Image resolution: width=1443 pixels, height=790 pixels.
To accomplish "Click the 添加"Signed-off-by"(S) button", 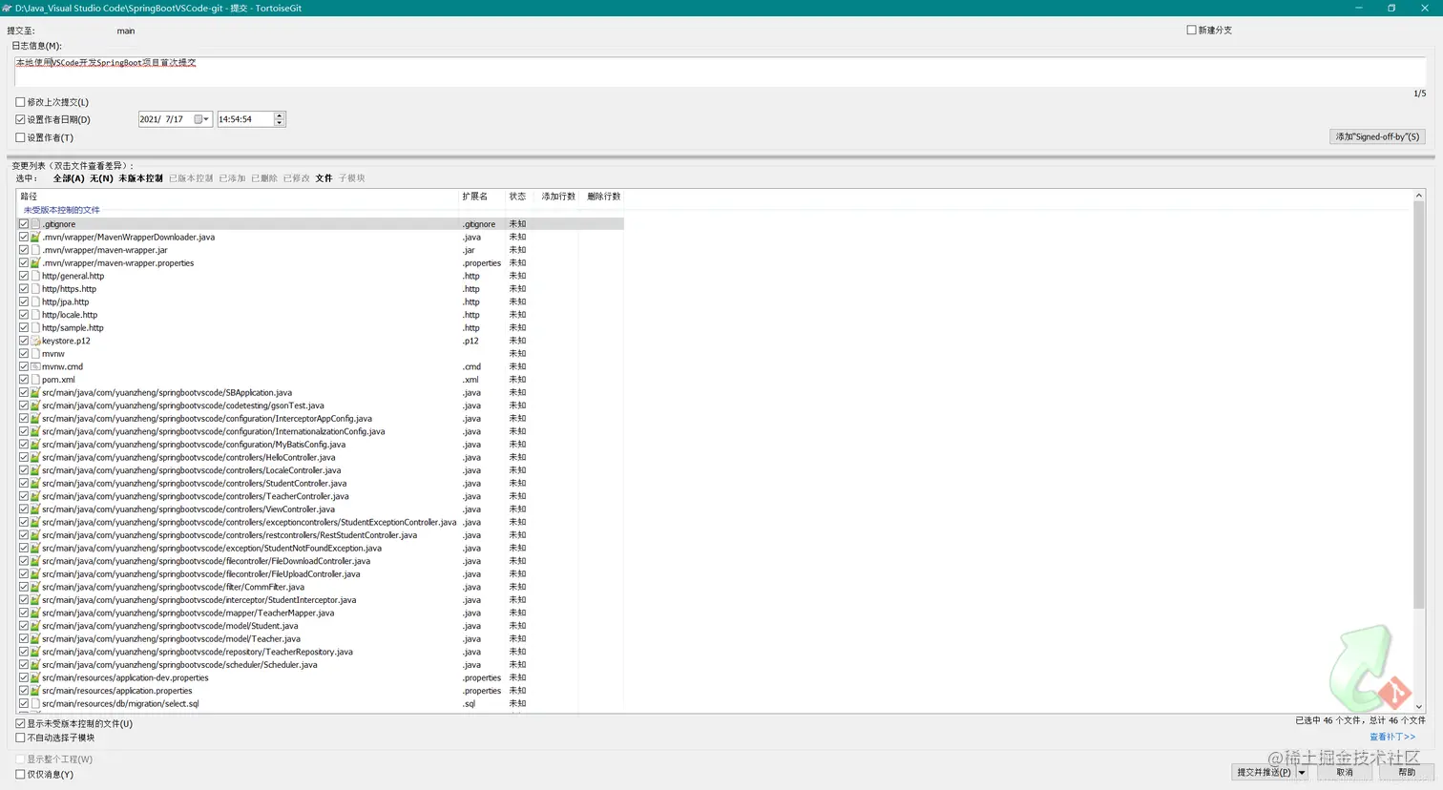I will tap(1377, 136).
